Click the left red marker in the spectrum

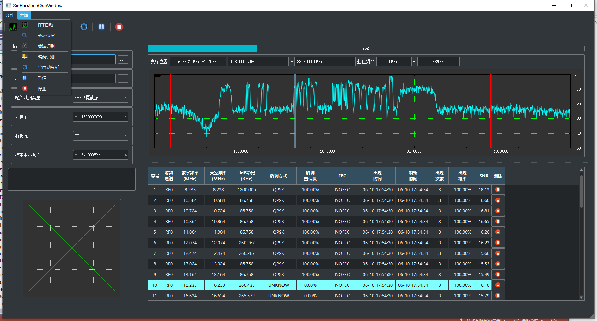click(x=170, y=111)
